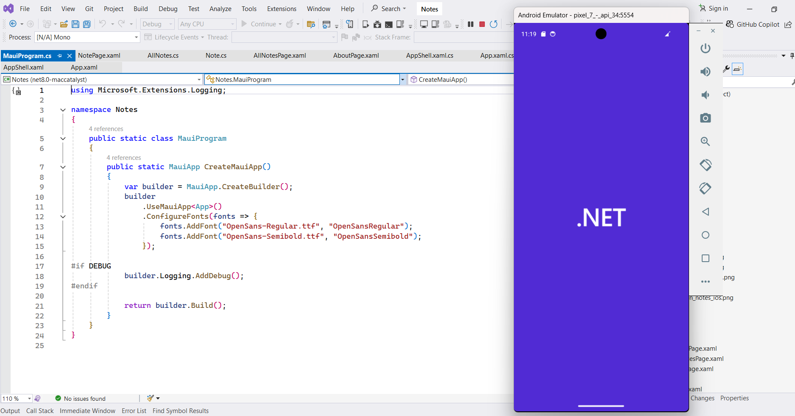This screenshot has height=416, width=795.
Task: Open the Process Mono dropdown
Action: (87, 37)
